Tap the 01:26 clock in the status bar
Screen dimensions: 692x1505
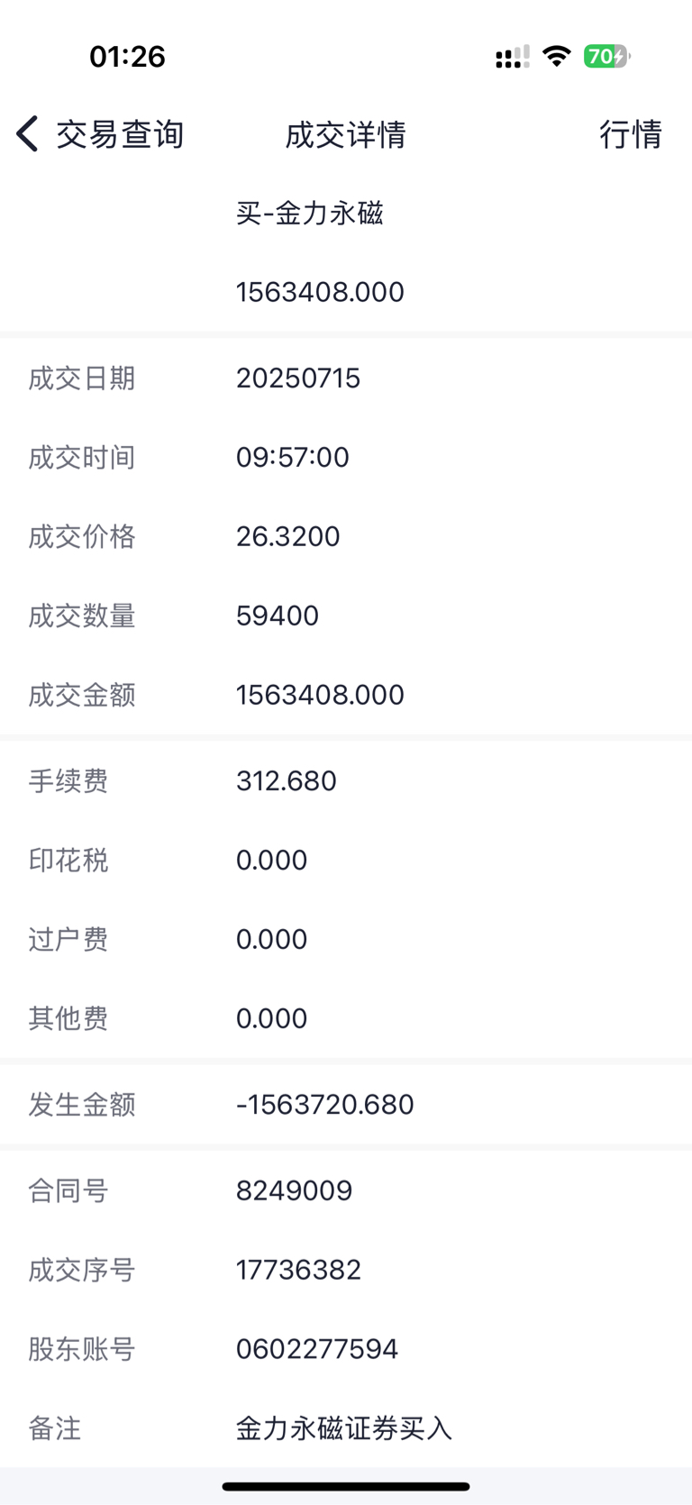point(127,57)
